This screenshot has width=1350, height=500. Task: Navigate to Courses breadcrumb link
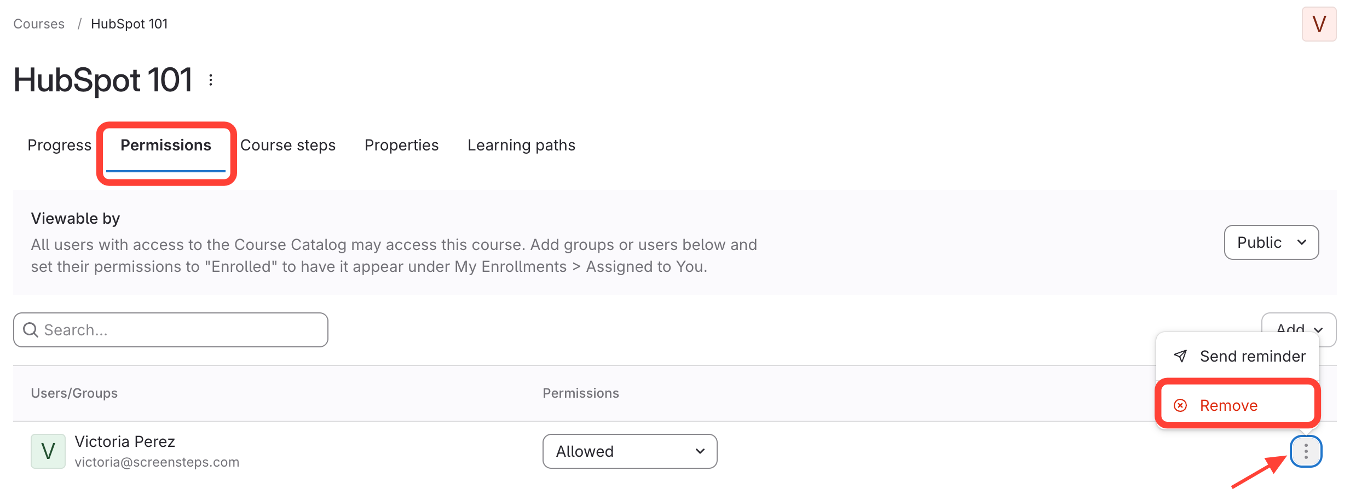[39, 24]
